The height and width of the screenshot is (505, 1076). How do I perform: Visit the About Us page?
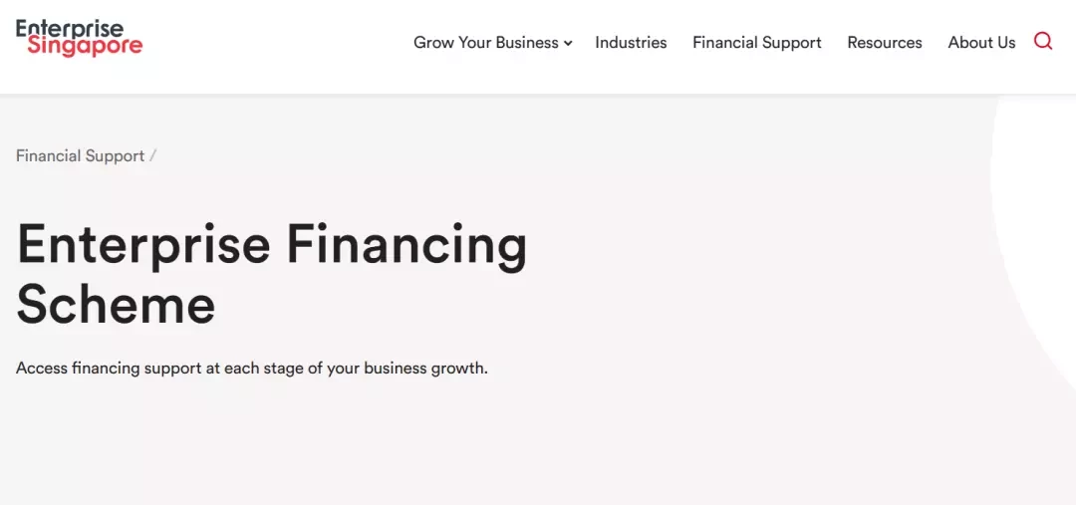coord(981,43)
